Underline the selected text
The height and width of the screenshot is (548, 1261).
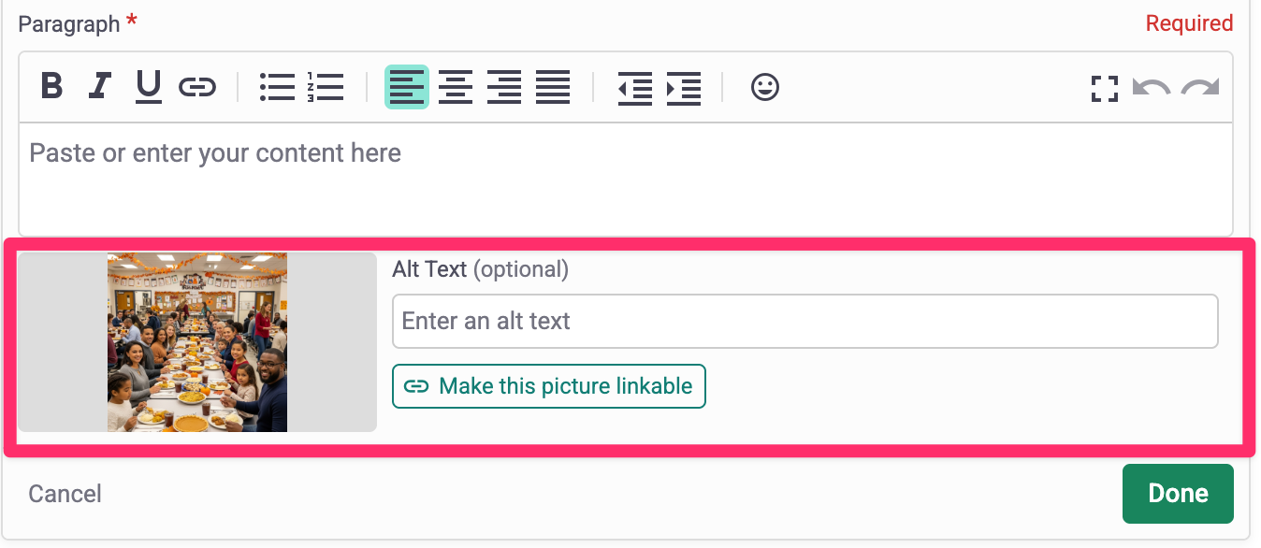pyautogui.click(x=149, y=87)
